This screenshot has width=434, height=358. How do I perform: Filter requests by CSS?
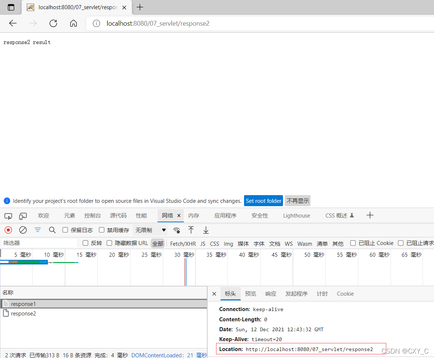click(x=215, y=244)
